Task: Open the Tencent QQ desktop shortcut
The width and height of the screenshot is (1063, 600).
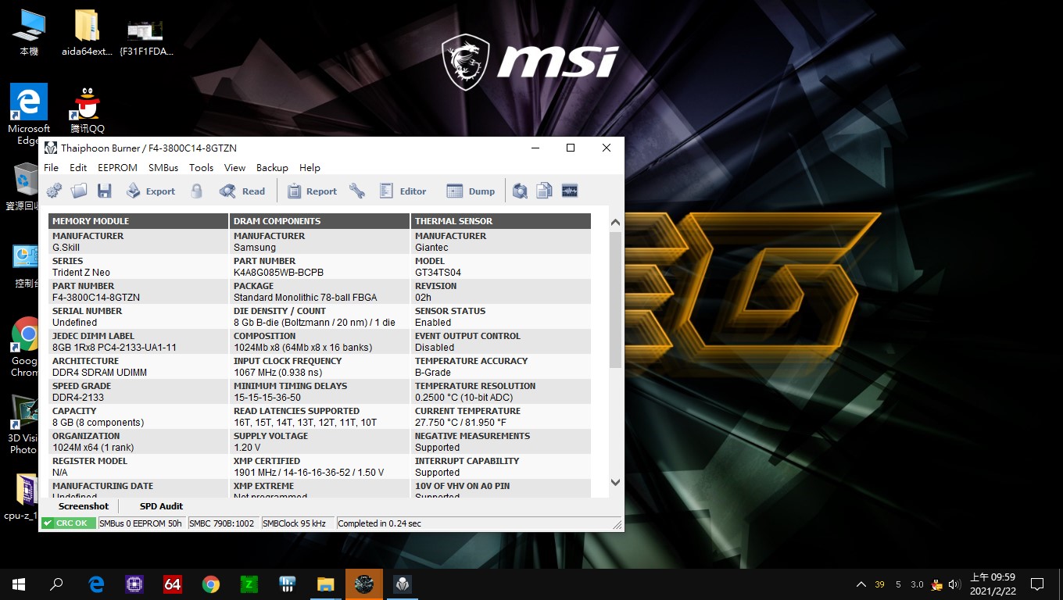Action: pyautogui.click(x=87, y=110)
